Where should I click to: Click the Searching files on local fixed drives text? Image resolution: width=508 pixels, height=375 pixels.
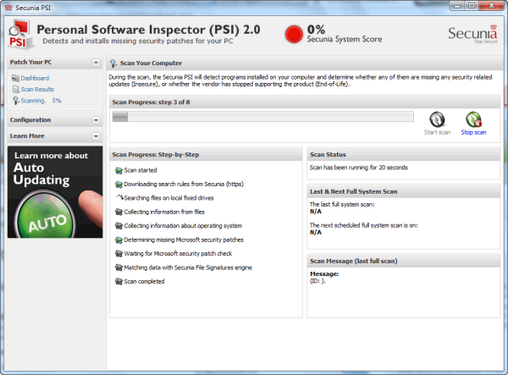(168, 198)
